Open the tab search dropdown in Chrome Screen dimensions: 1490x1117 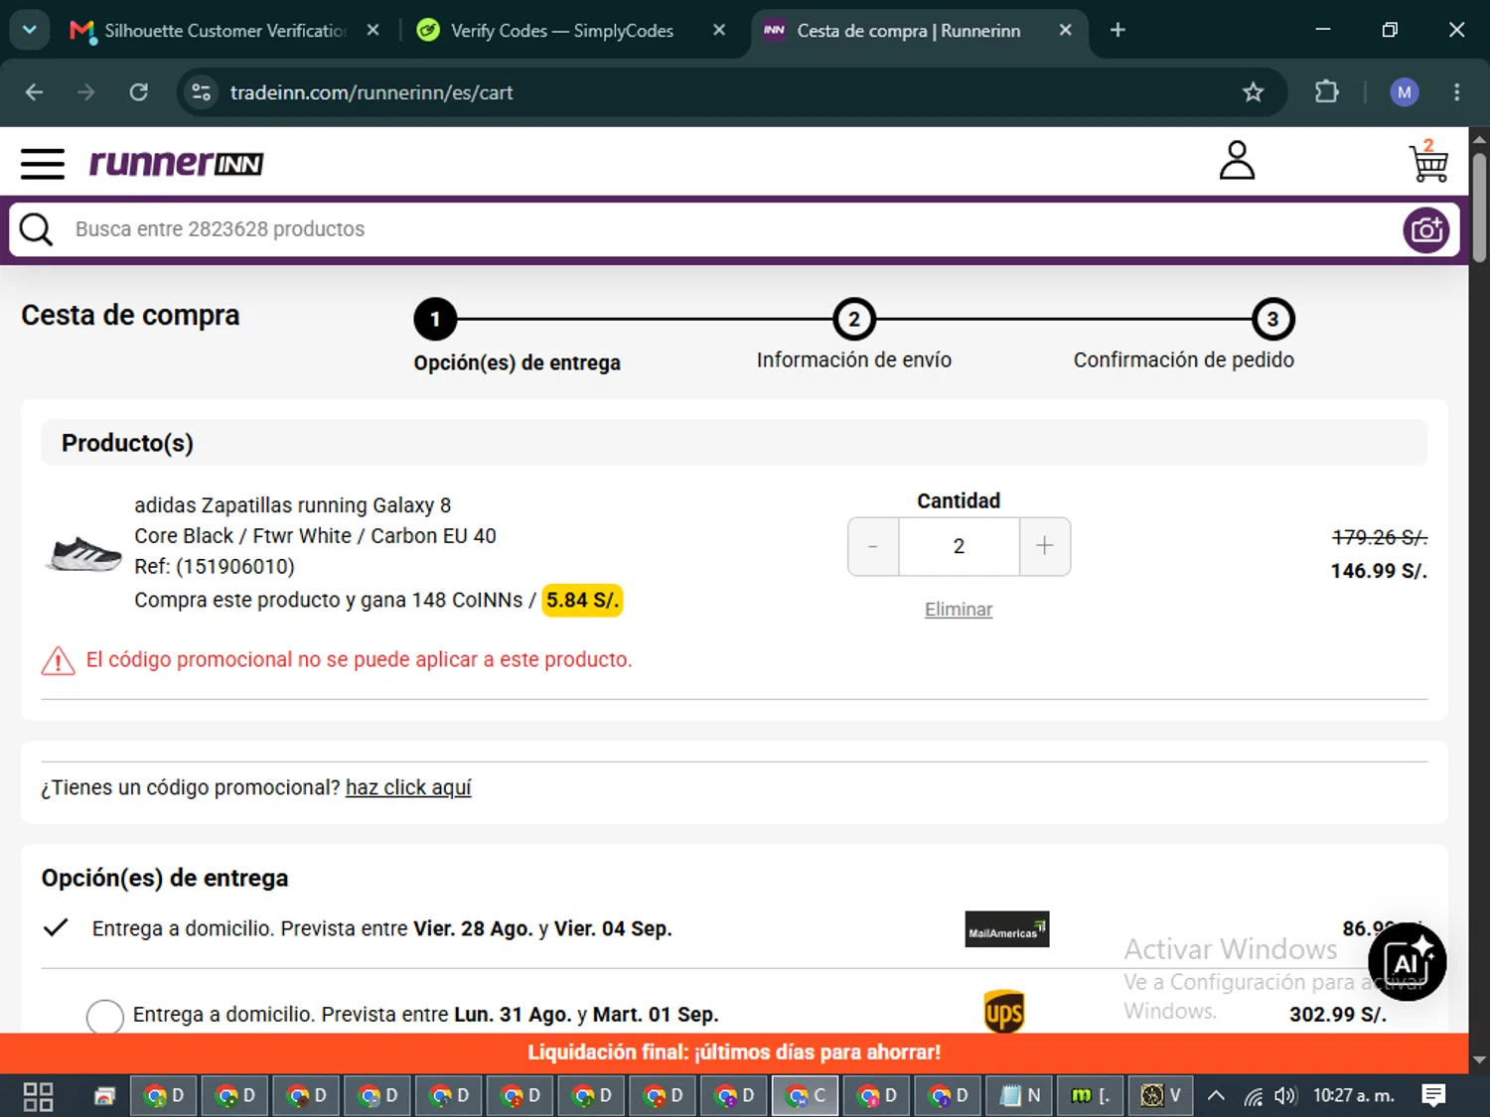tap(30, 30)
